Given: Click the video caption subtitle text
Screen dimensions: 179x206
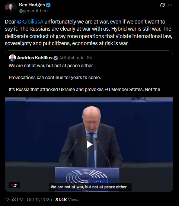Looking at the screenshot, I should [89, 187].
